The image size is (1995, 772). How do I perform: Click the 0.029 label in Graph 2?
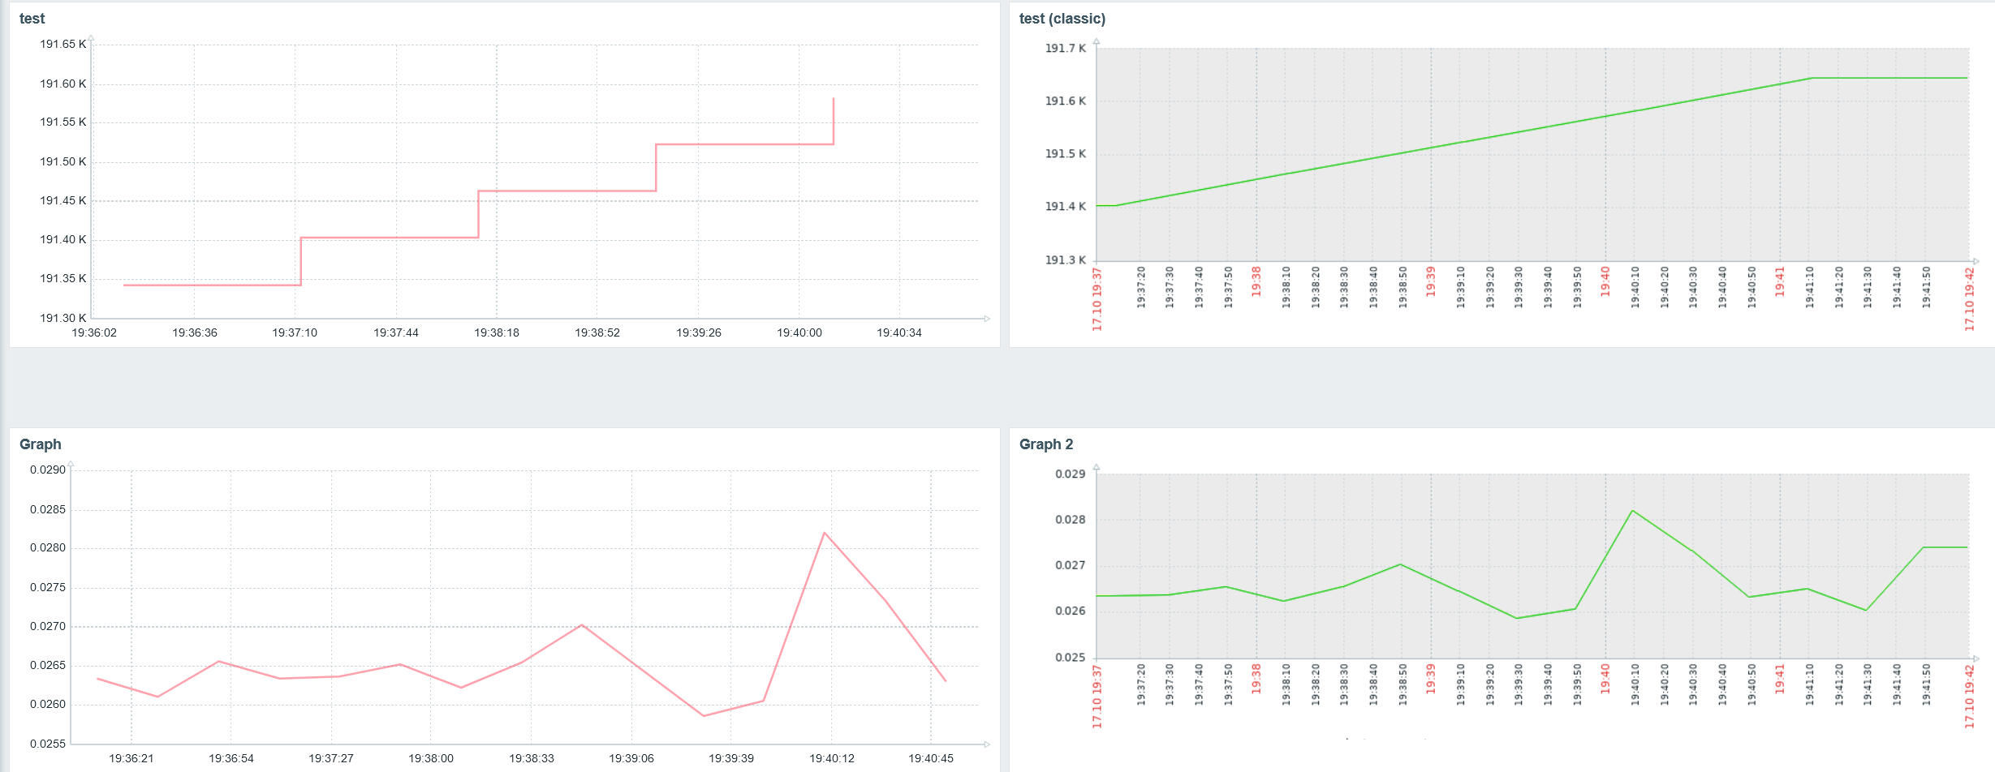(1070, 474)
